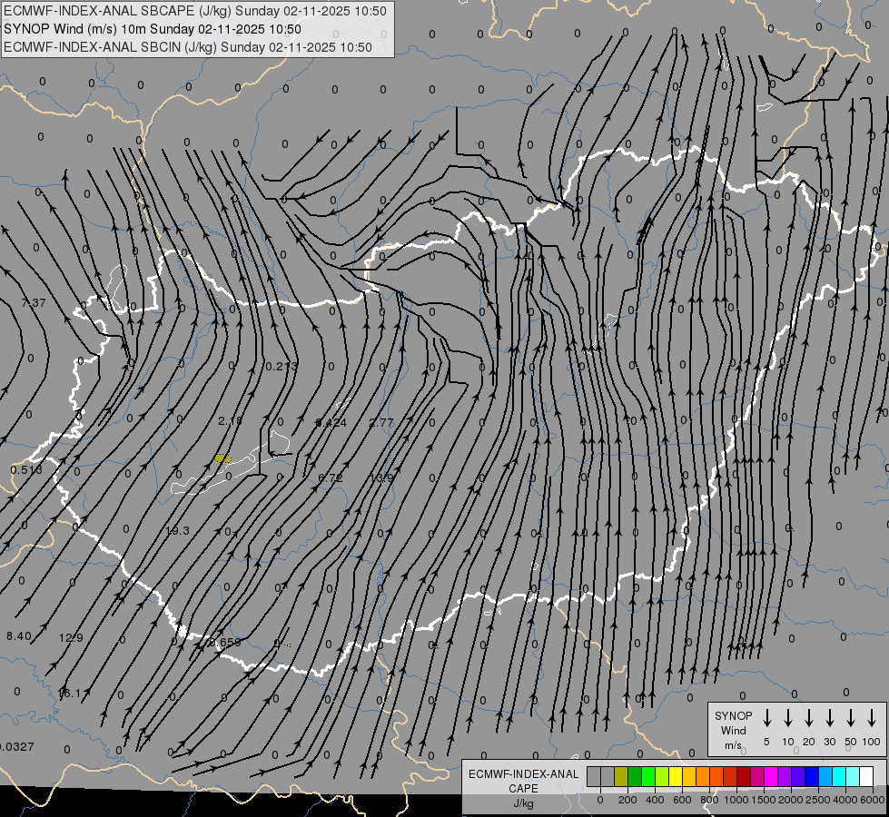Click the 2000 tick label on CAPE scale
The width and height of the screenshot is (889, 817).
pyautogui.click(x=790, y=800)
